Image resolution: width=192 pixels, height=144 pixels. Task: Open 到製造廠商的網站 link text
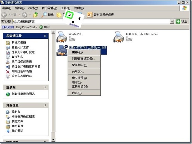point(23,94)
